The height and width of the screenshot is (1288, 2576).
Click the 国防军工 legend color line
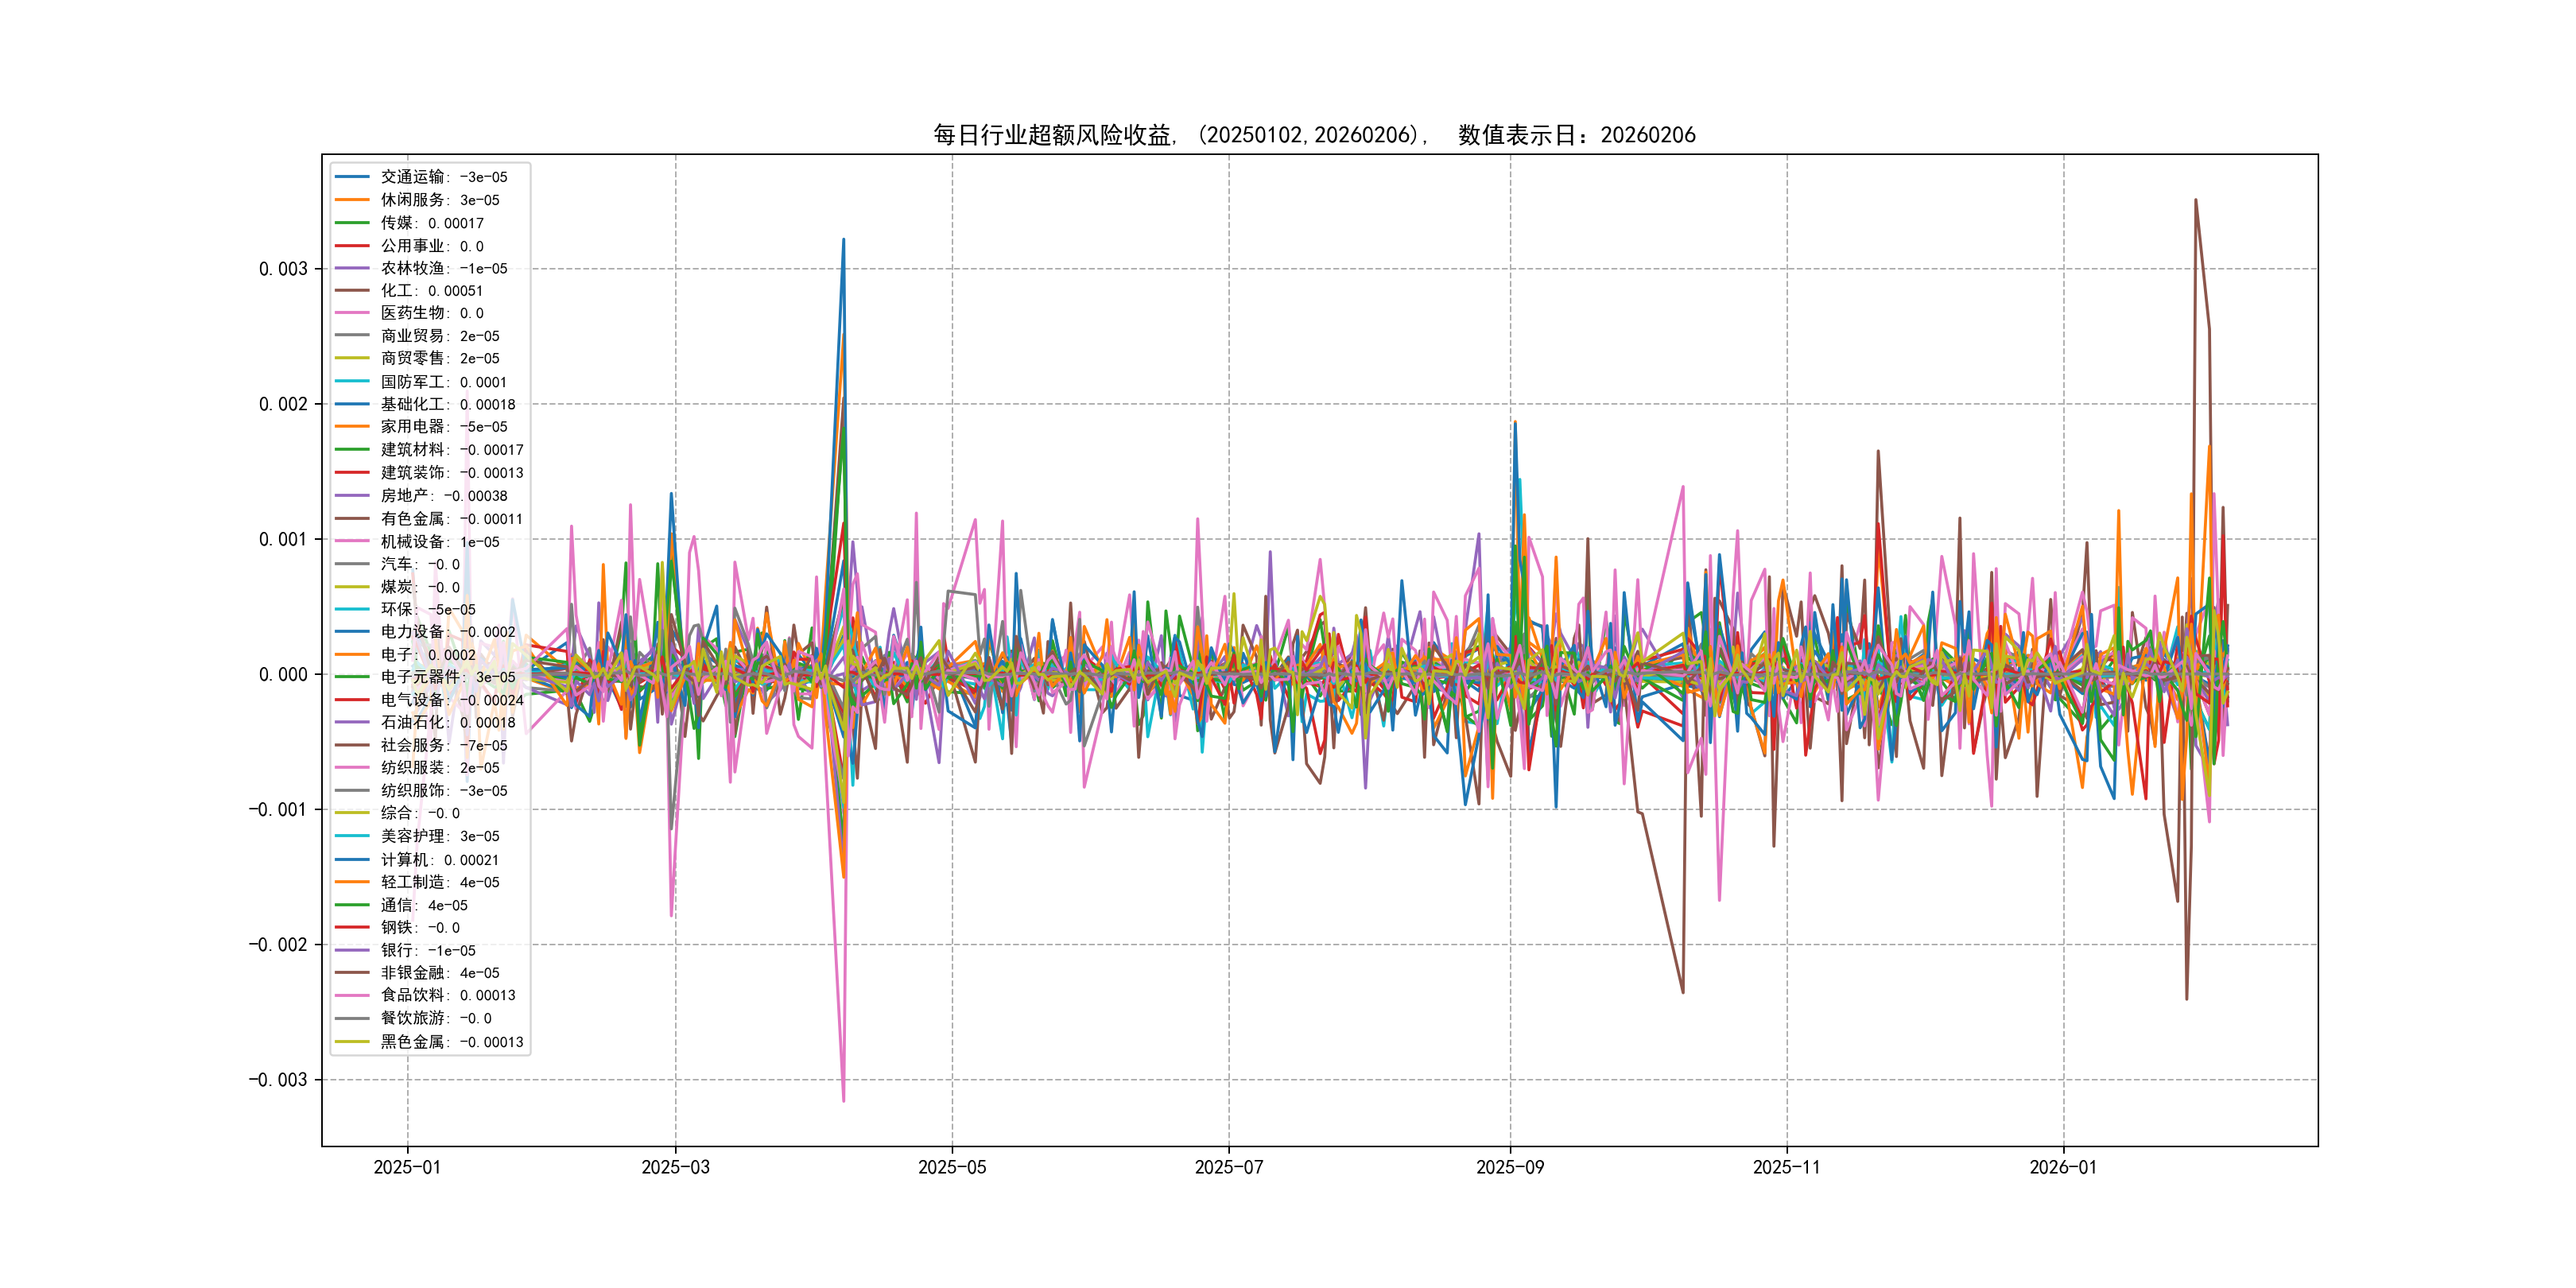(x=352, y=382)
